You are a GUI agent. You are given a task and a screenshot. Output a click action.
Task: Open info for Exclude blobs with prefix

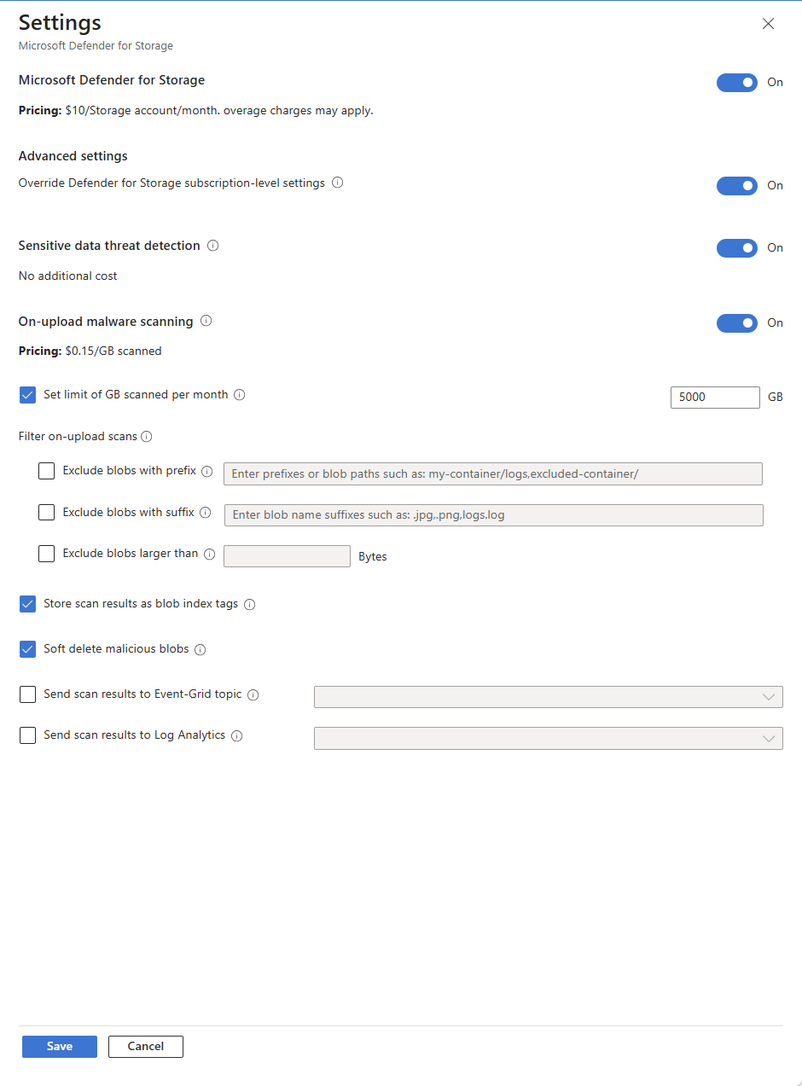coord(206,471)
